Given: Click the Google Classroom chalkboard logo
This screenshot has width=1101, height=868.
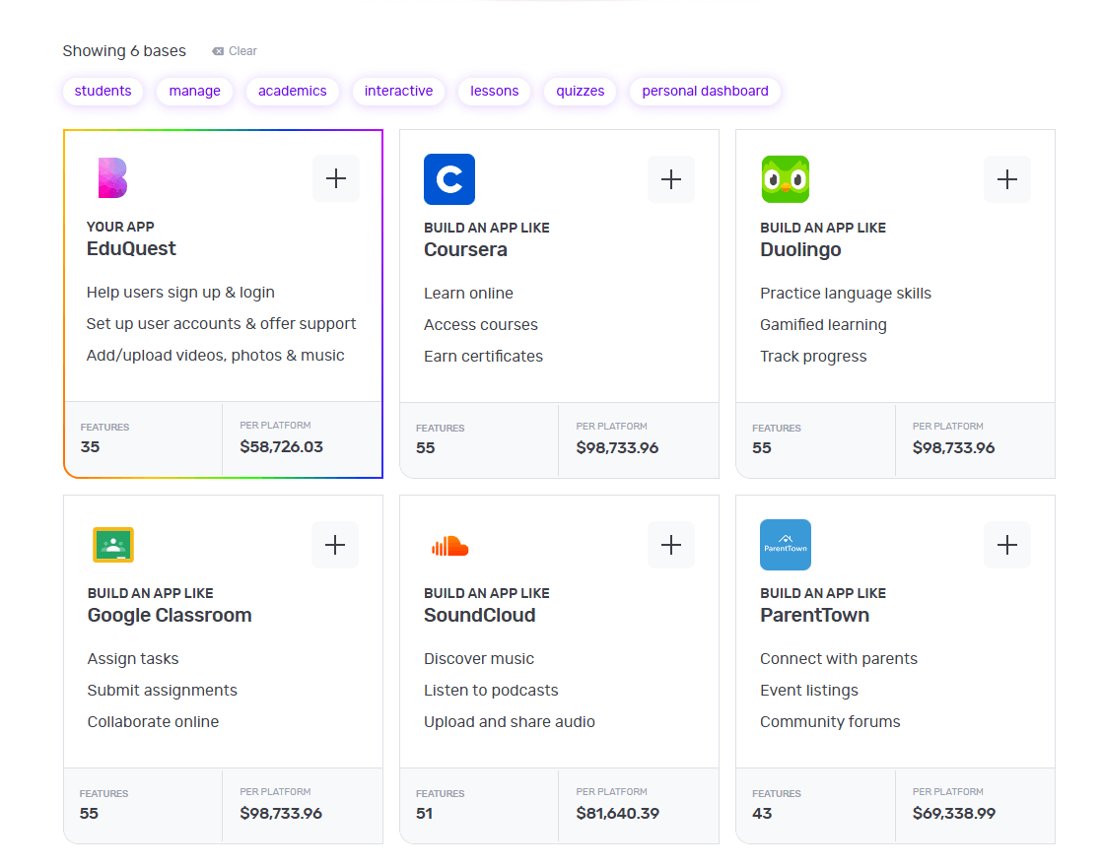Looking at the screenshot, I should coord(113,545).
